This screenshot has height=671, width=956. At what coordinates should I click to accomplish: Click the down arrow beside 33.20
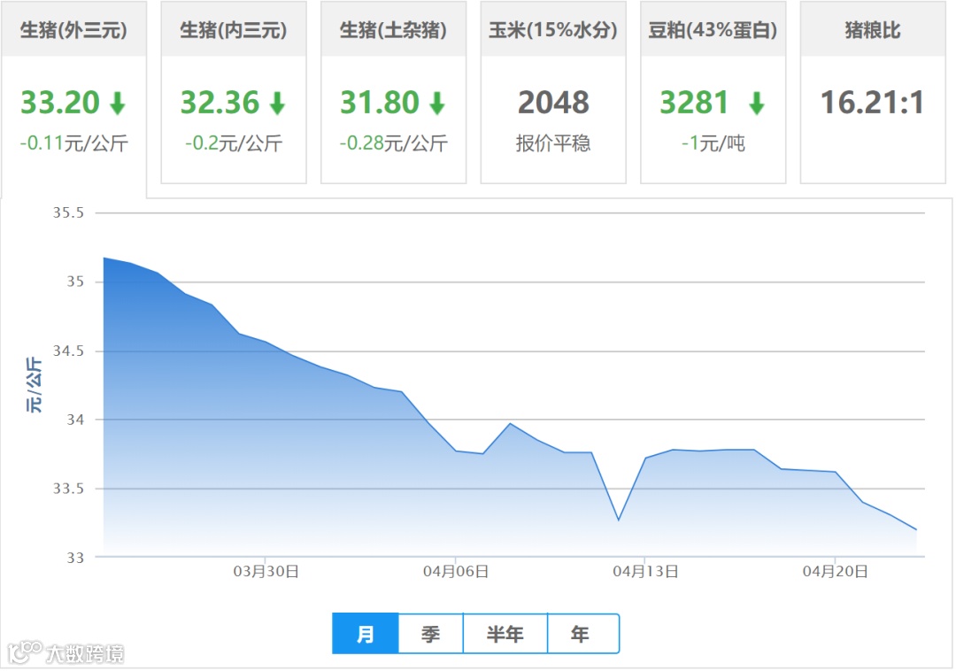pyautogui.click(x=118, y=103)
